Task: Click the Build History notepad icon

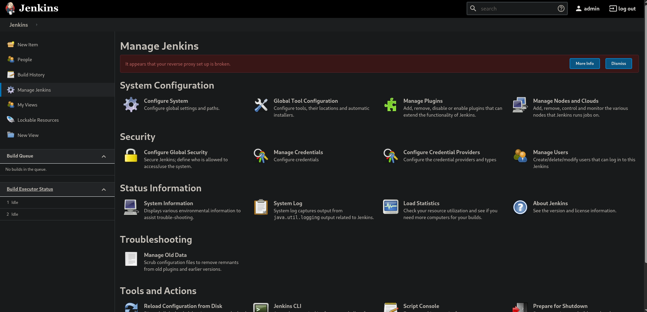Action: point(11,74)
